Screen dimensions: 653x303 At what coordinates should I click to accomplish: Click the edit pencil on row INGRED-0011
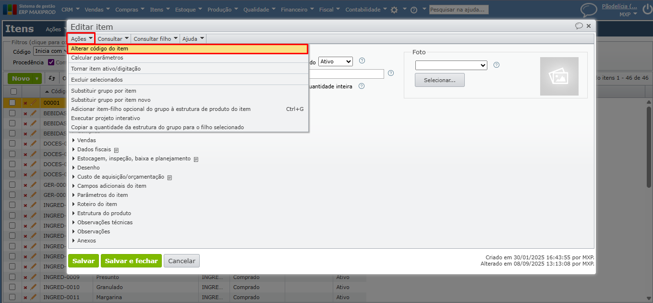coord(34,297)
